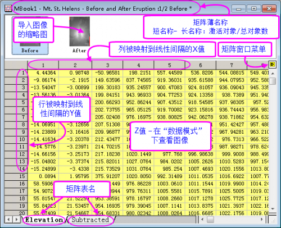Click cell with value 536.8206
The width and height of the screenshot is (281, 228).
pos(201,73)
